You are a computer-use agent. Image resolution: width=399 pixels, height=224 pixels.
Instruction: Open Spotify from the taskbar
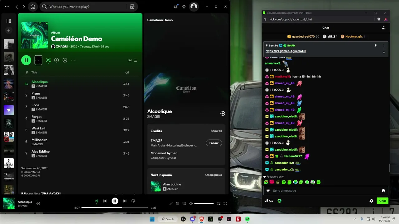pos(247,219)
